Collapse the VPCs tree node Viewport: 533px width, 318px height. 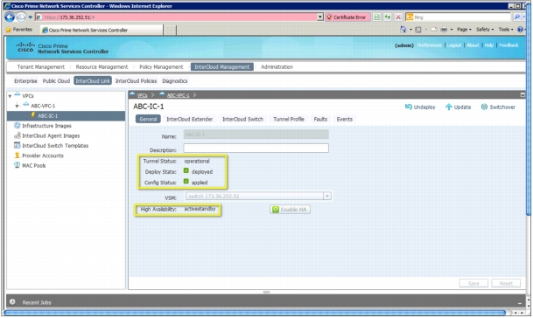click(x=10, y=96)
